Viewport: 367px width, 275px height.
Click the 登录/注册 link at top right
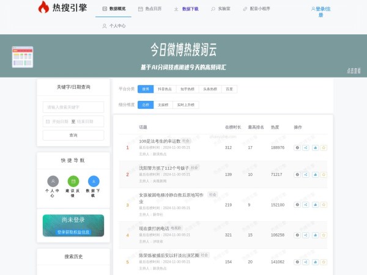coord(321,12)
